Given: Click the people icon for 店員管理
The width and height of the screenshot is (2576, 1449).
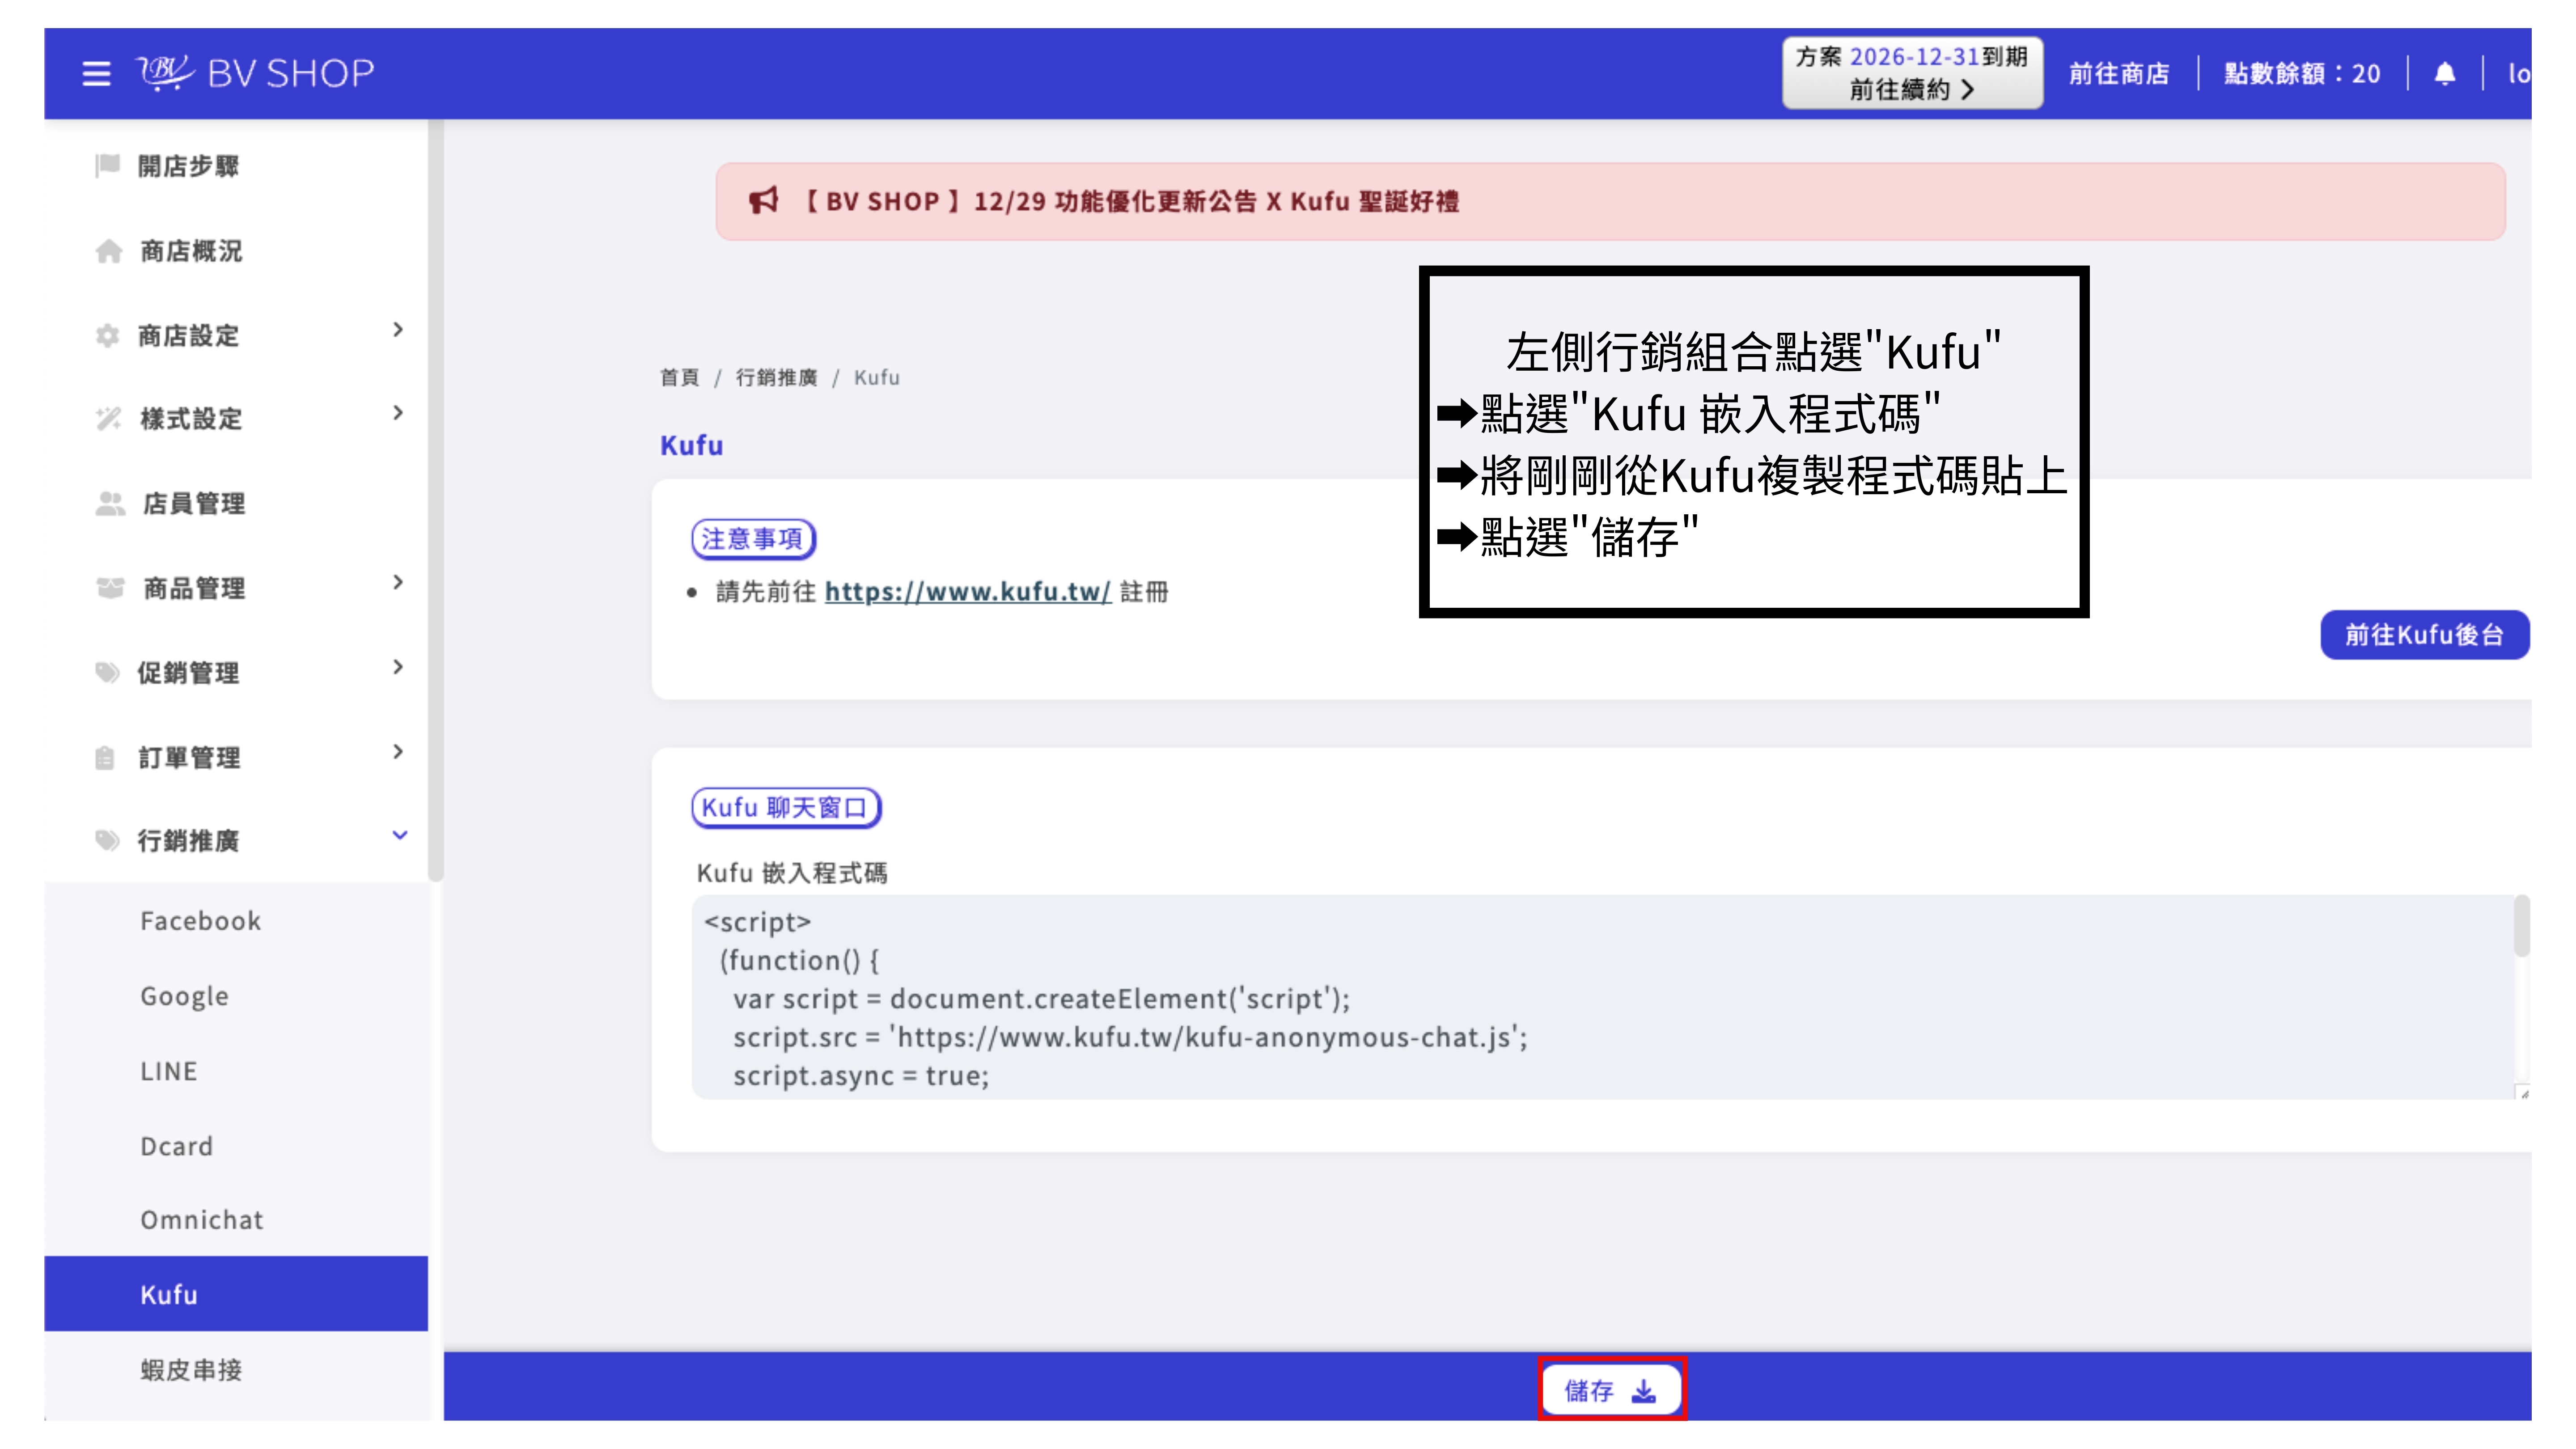Looking at the screenshot, I should coord(110,504).
